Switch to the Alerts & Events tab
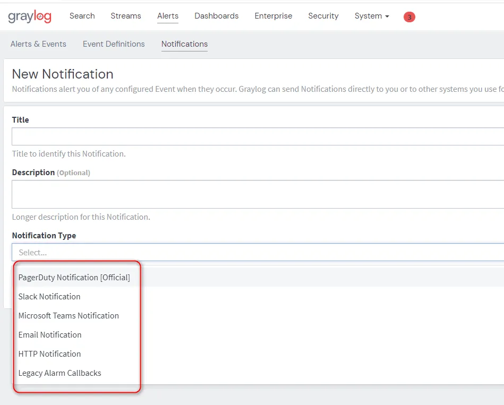The height and width of the screenshot is (405, 504). [38, 44]
